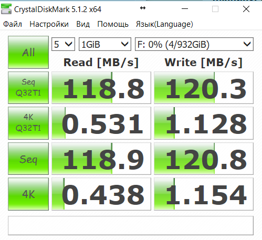This screenshot has width=262, height=240.
Task: Run all benchmarks with the All button
Action: (28, 52)
